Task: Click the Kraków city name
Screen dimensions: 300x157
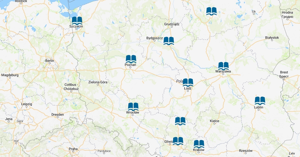Action: pyautogui.click(x=199, y=150)
